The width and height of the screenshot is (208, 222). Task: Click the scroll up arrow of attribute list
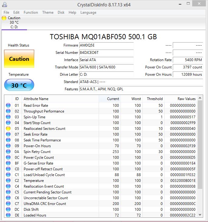click(x=200, y=98)
